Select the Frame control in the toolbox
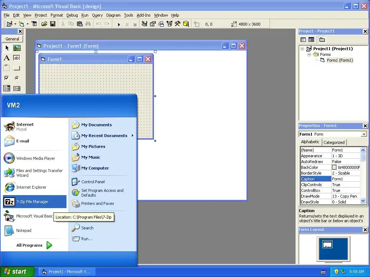 7,68
